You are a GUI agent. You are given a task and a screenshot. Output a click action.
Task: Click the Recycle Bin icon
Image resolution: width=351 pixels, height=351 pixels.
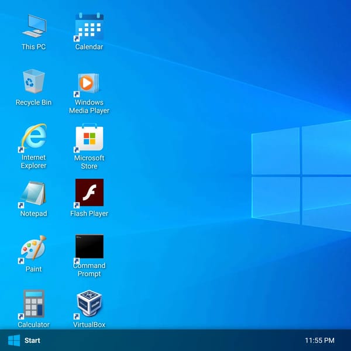coord(34,81)
